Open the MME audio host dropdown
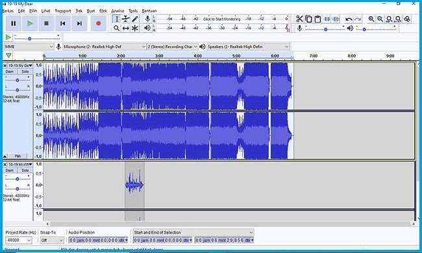Screen dimensions: 422x253 [x=29, y=47]
